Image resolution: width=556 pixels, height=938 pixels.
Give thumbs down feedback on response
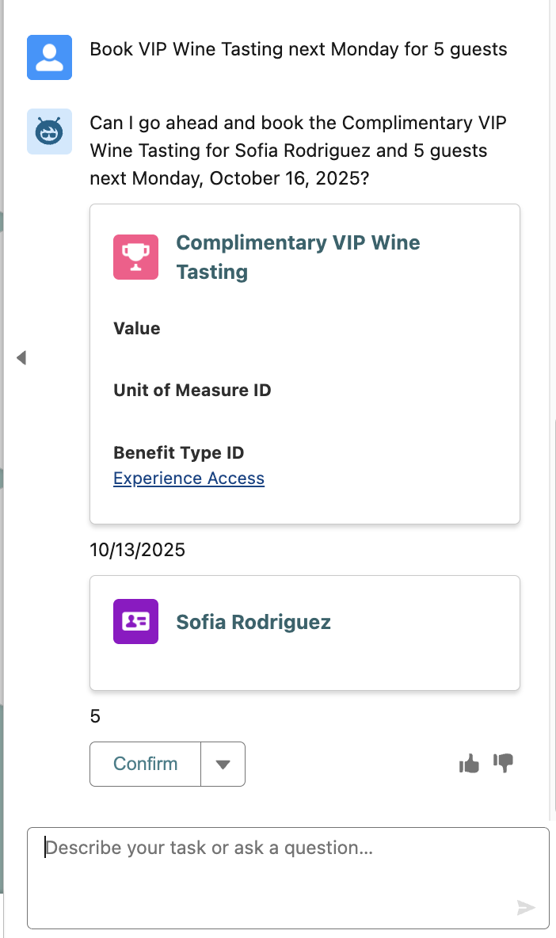pos(504,763)
